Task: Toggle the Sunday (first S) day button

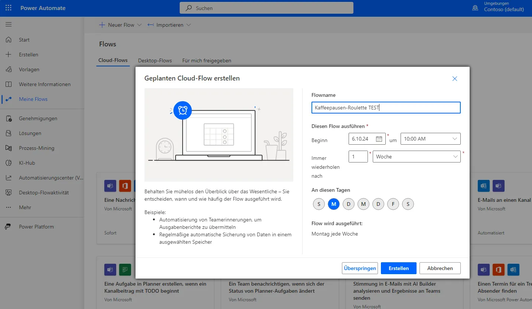Action: [x=319, y=204]
